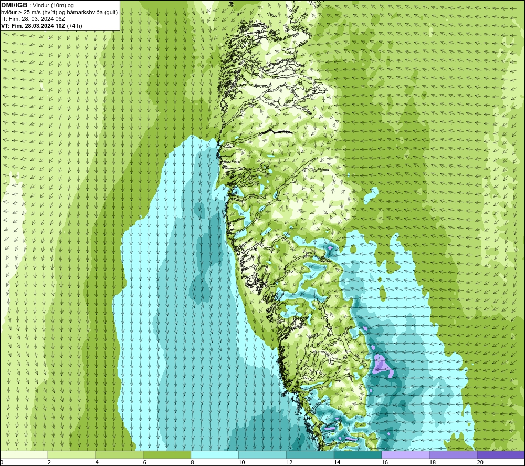Click the 0–2 m/s legend color swatch
Viewport: 525px width, 466px height.
tap(24, 454)
